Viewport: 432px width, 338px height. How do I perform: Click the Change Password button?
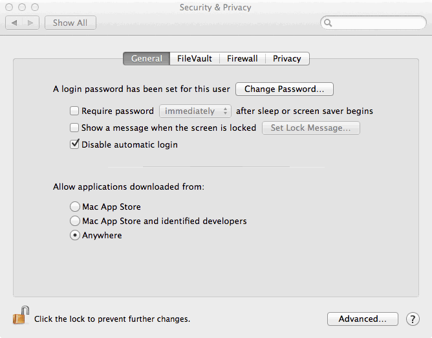(285, 89)
